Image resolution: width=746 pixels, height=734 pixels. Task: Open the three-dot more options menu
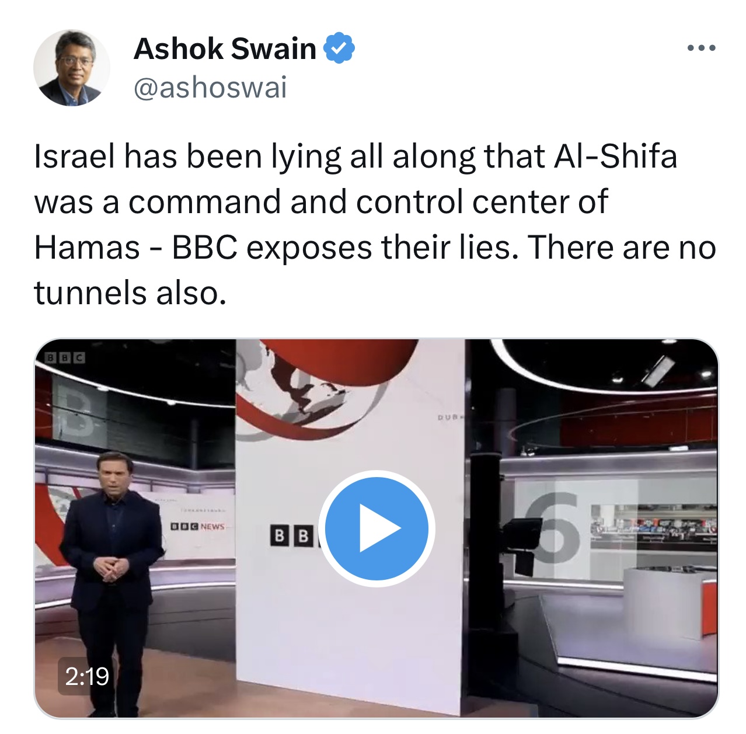[x=701, y=48]
